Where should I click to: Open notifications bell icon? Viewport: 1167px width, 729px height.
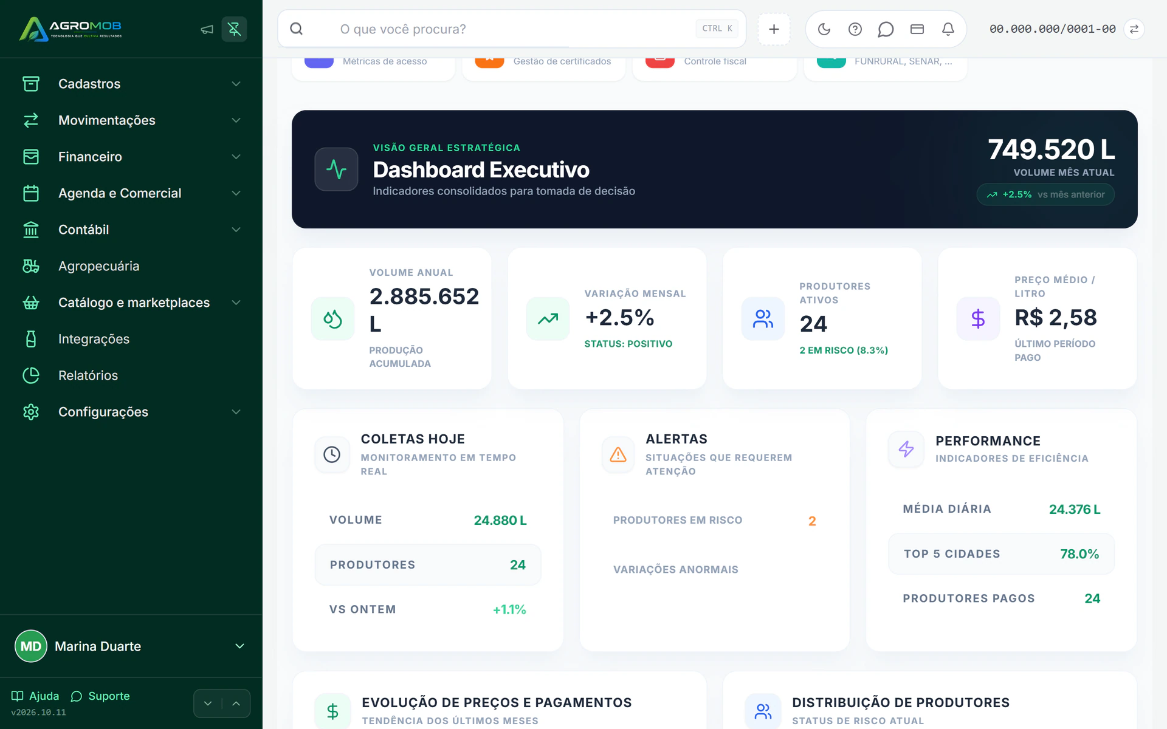click(x=948, y=29)
